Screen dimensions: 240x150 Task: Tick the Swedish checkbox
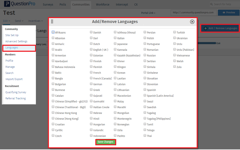145,107
